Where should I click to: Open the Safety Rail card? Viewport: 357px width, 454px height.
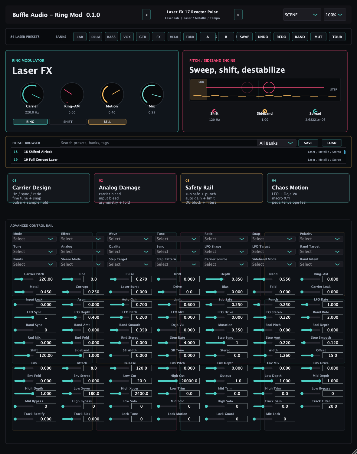[222, 188]
